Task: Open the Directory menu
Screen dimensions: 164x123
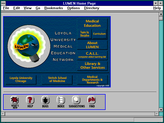Action: (92, 8)
